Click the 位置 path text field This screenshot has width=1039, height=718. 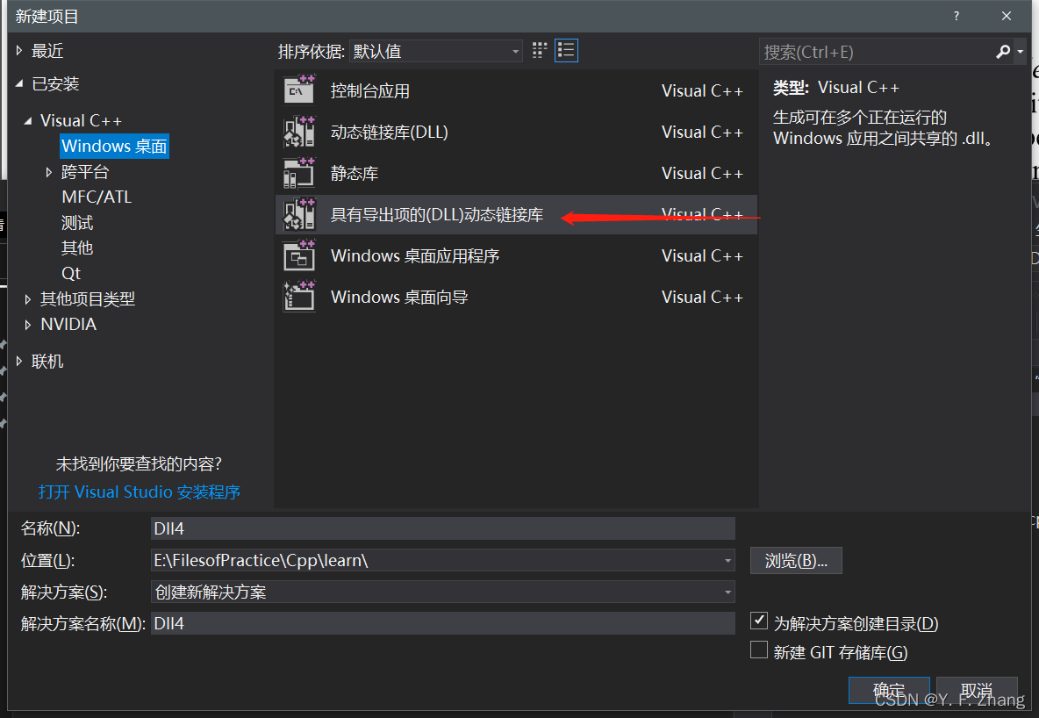click(x=436, y=560)
